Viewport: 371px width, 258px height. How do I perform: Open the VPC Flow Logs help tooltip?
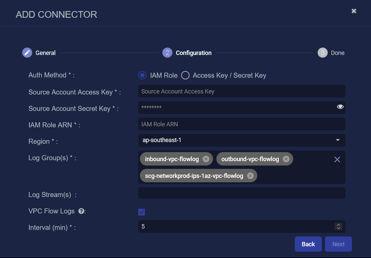[81, 211]
